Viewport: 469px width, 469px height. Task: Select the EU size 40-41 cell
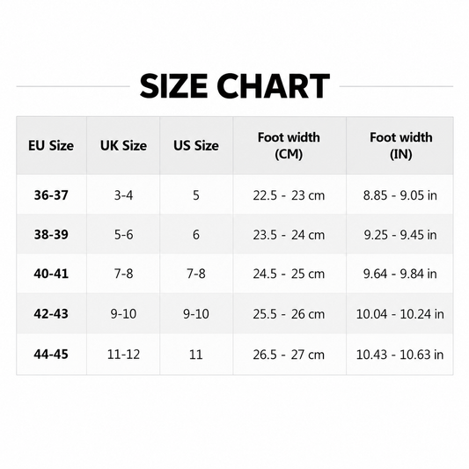pos(51,274)
